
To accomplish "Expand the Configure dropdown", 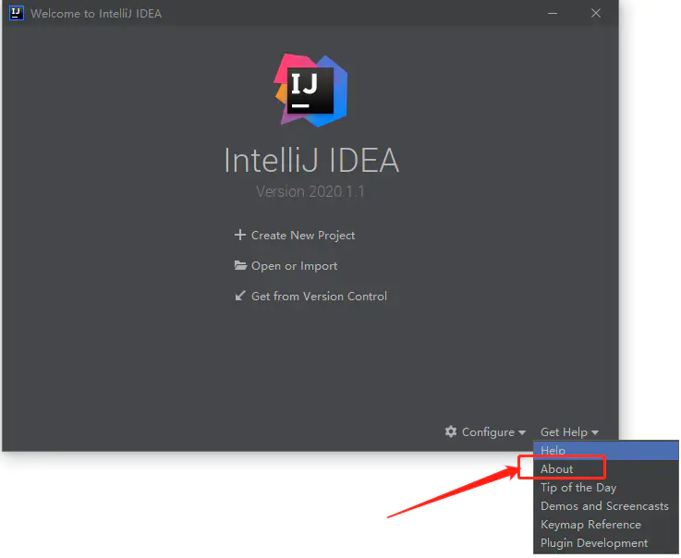I will pyautogui.click(x=485, y=432).
